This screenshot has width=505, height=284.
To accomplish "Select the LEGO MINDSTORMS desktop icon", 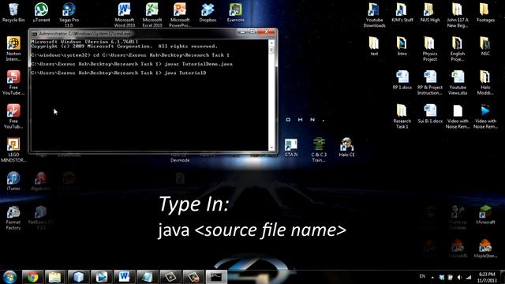I will tap(13, 150).
